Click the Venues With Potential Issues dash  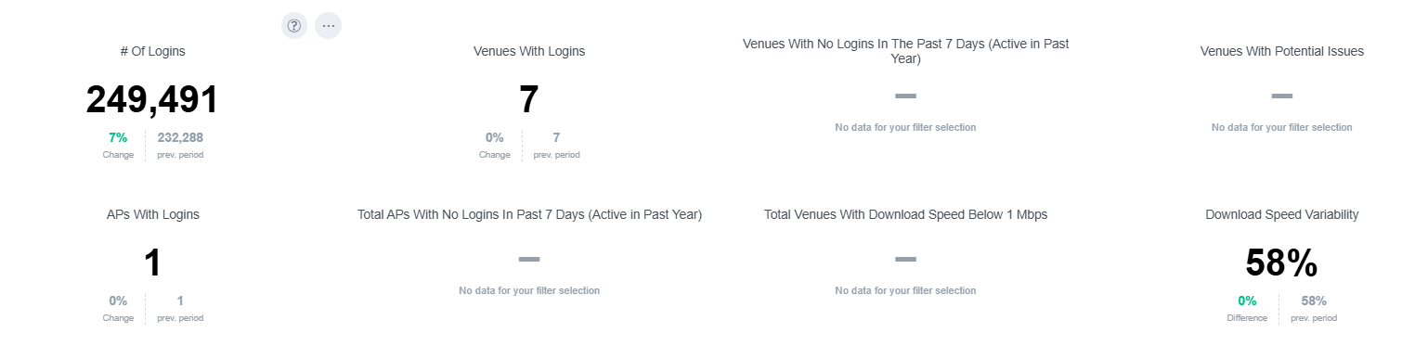[x=1281, y=96]
